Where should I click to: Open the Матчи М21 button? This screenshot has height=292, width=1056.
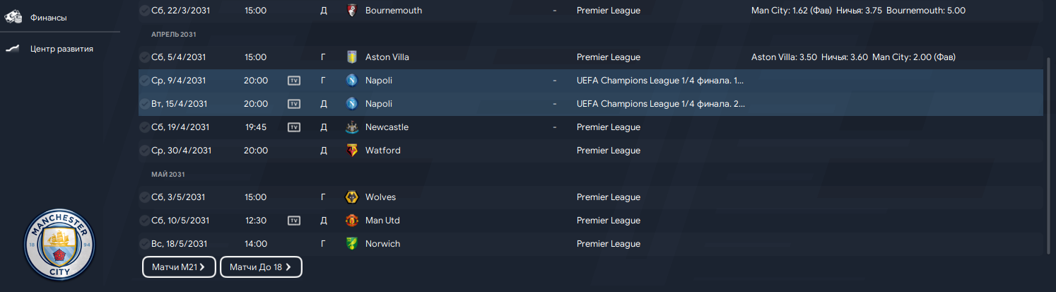pos(179,267)
